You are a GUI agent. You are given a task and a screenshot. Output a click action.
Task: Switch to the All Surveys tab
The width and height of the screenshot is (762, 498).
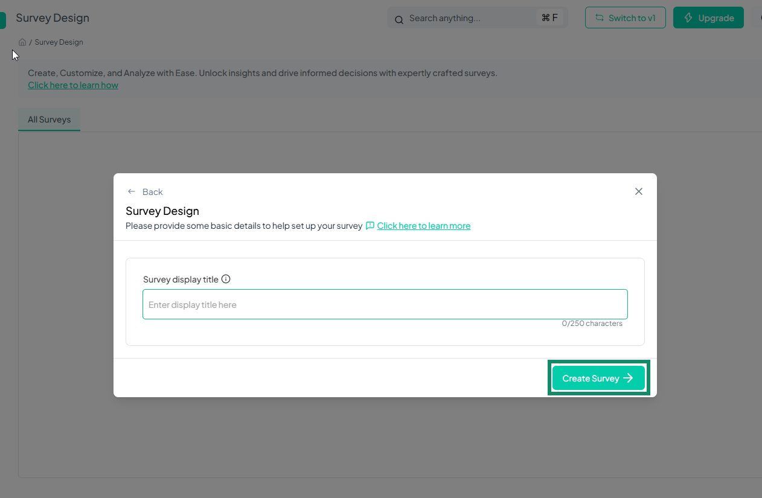click(49, 119)
